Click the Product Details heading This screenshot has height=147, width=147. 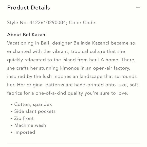click(x=28, y=8)
